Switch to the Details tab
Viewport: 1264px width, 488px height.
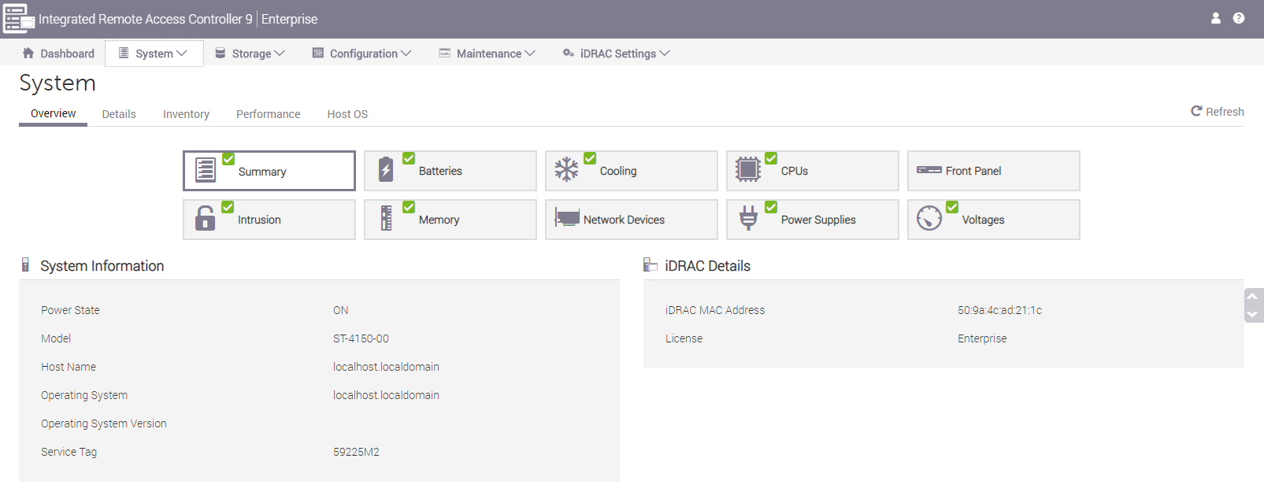pyautogui.click(x=119, y=114)
